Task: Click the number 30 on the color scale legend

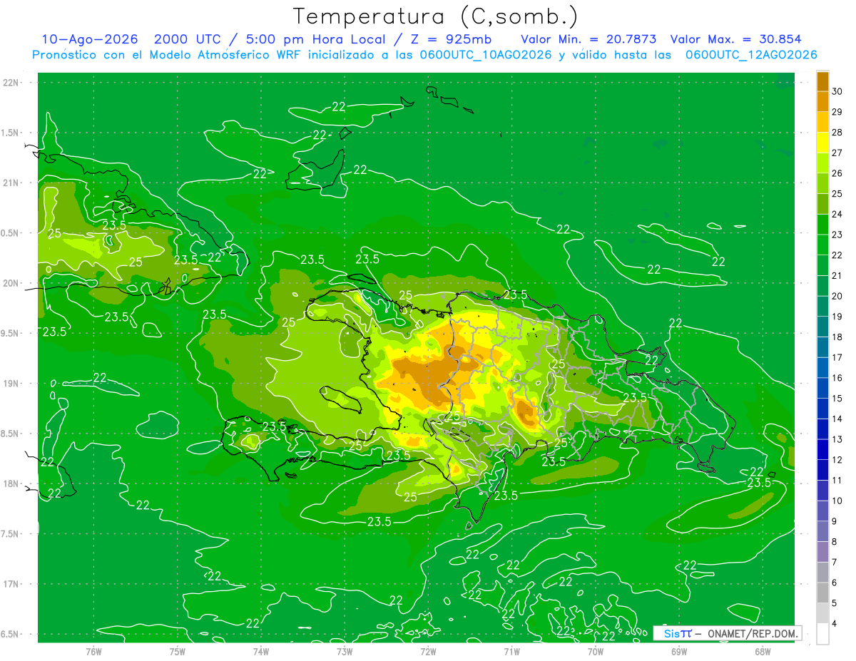Action: pyautogui.click(x=837, y=91)
